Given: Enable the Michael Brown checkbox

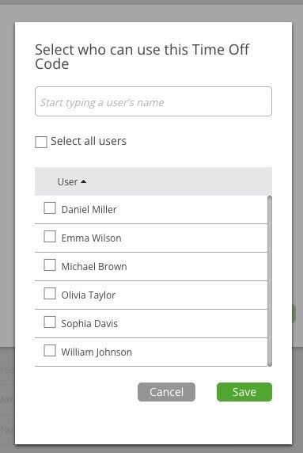Looking at the screenshot, I should click(x=50, y=265).
